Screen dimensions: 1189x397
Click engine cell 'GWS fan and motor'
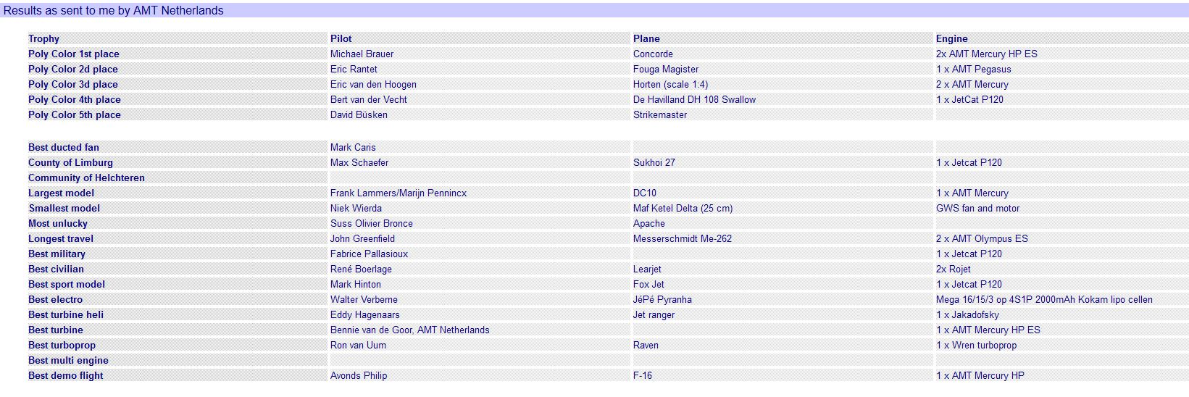[977, 208]
